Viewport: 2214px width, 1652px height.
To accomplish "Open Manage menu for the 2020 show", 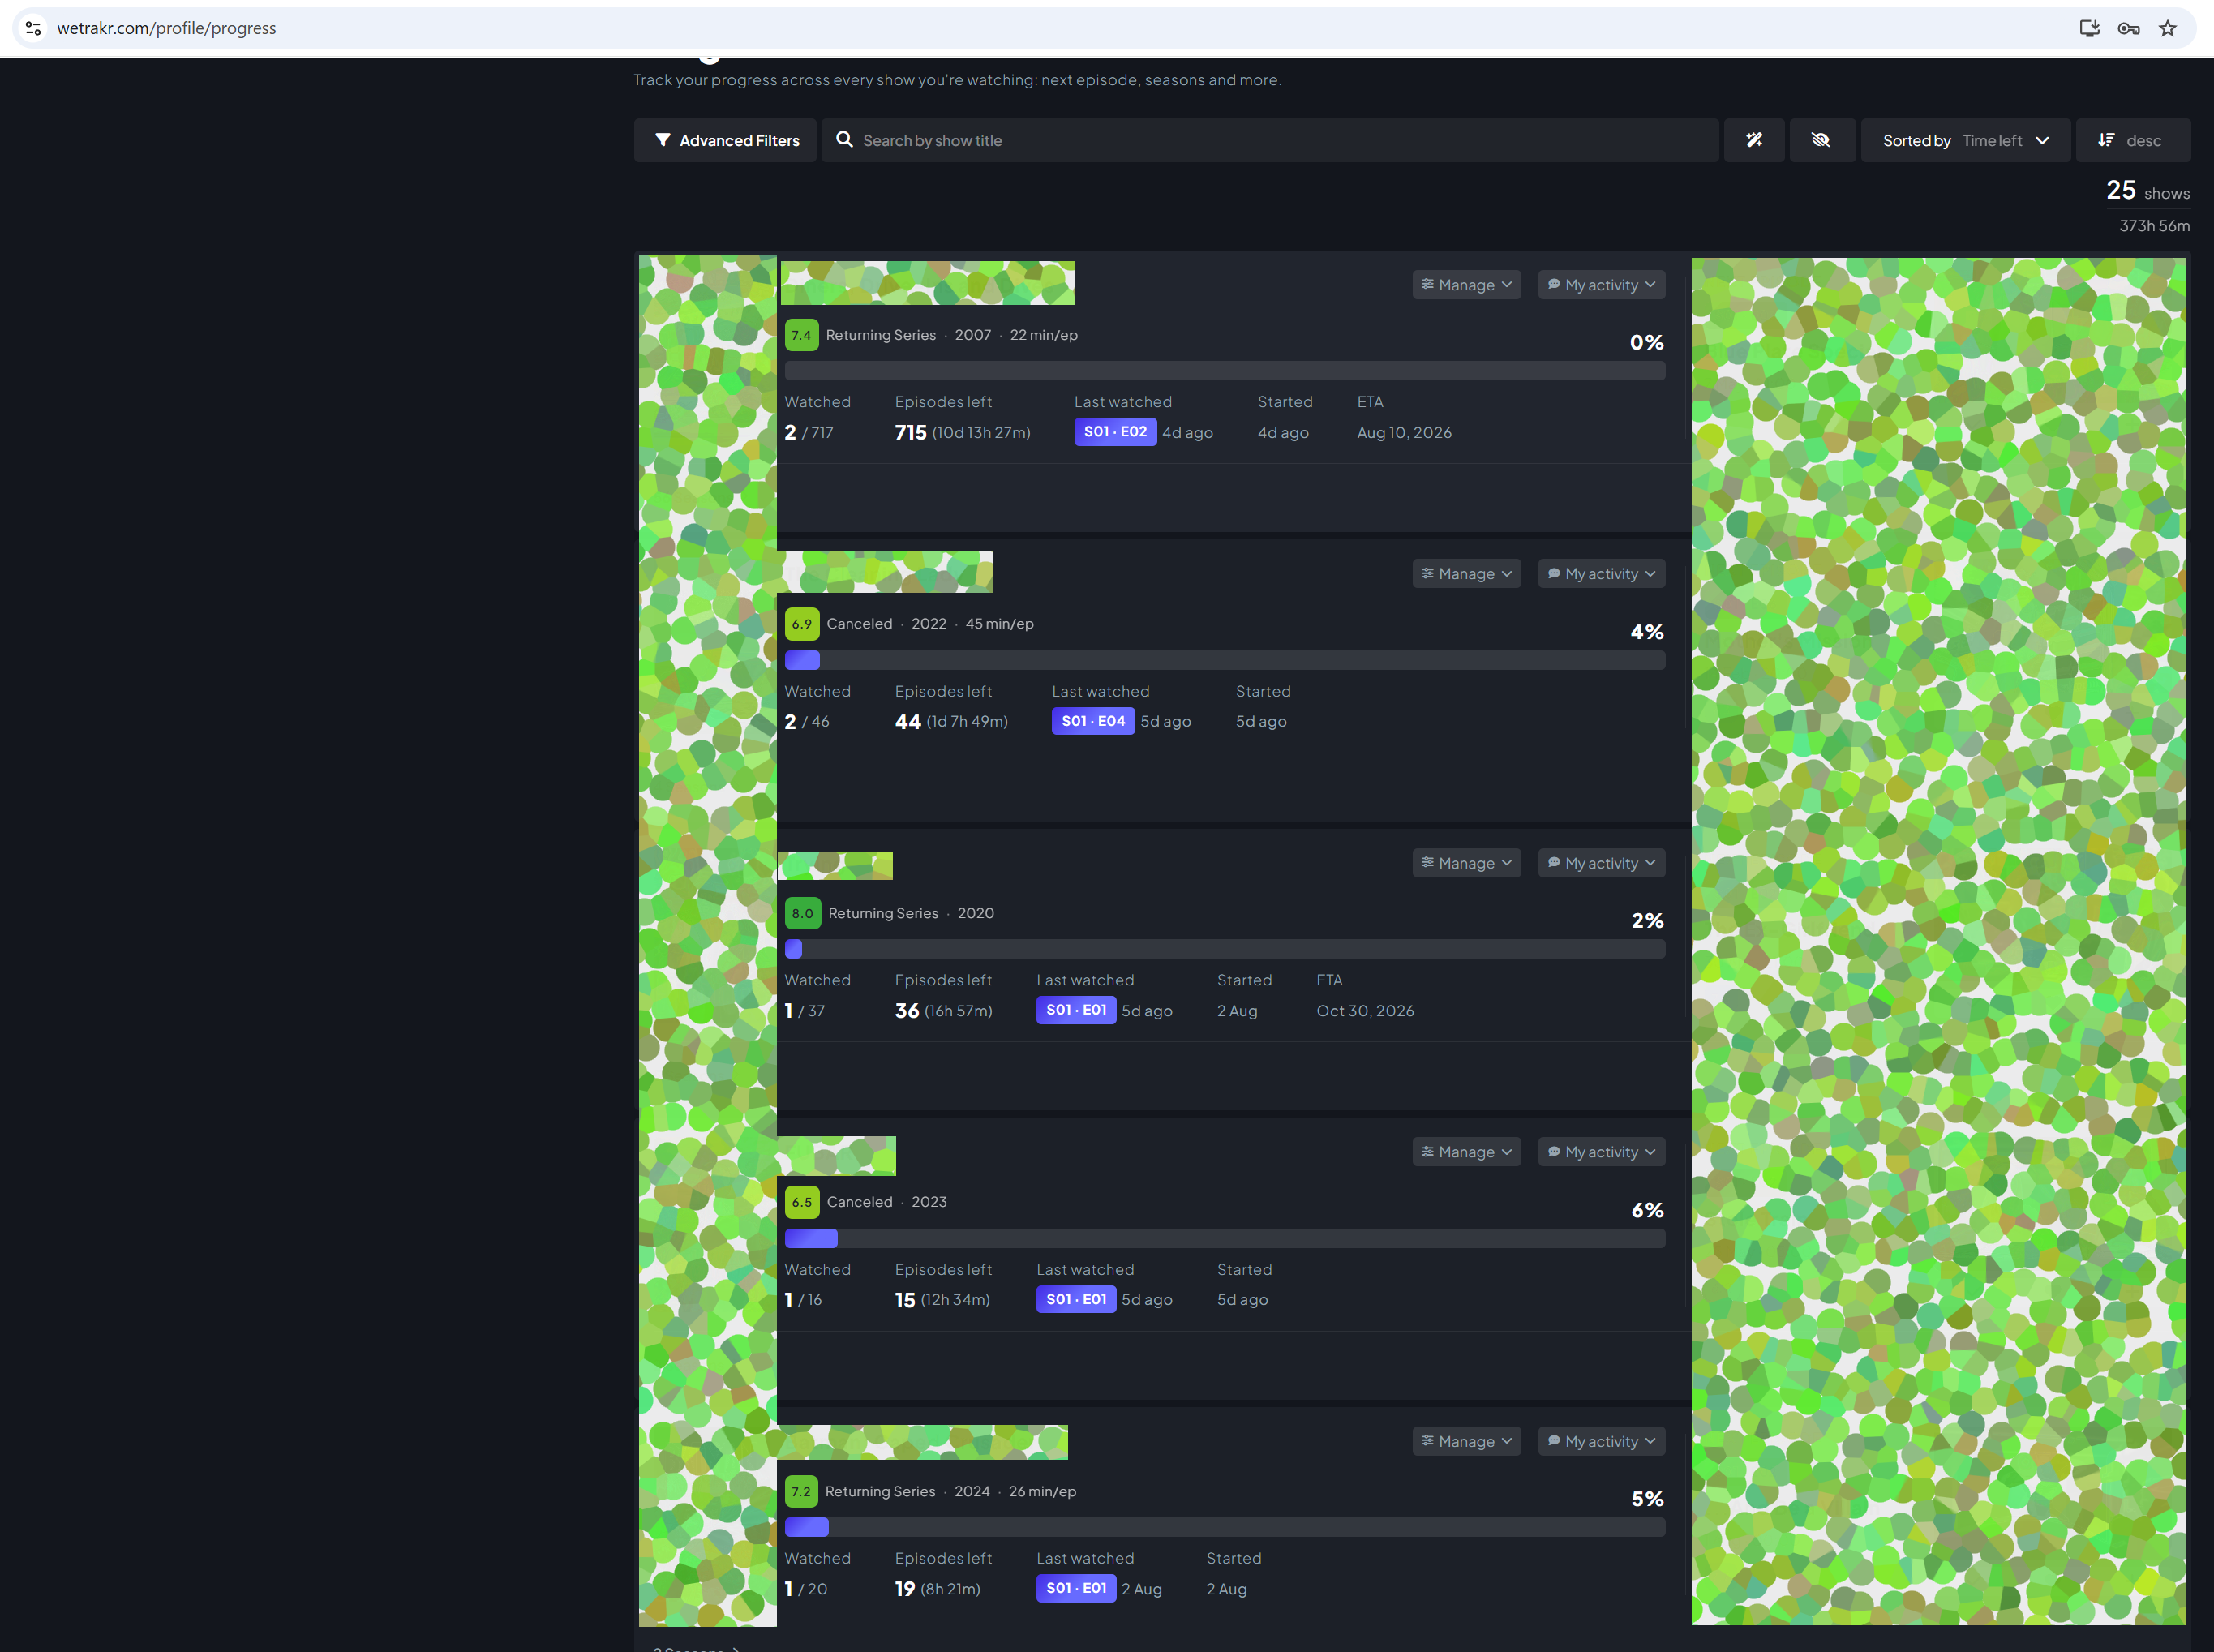I will 1466,863.
